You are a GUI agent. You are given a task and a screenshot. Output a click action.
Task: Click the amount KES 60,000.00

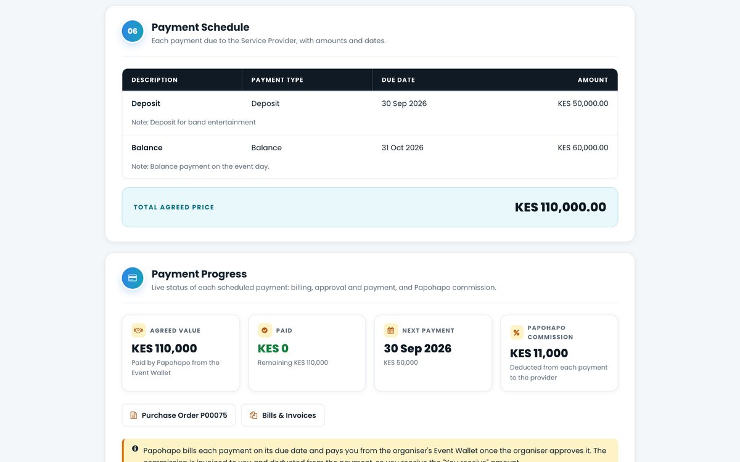(x=583, y=148)
